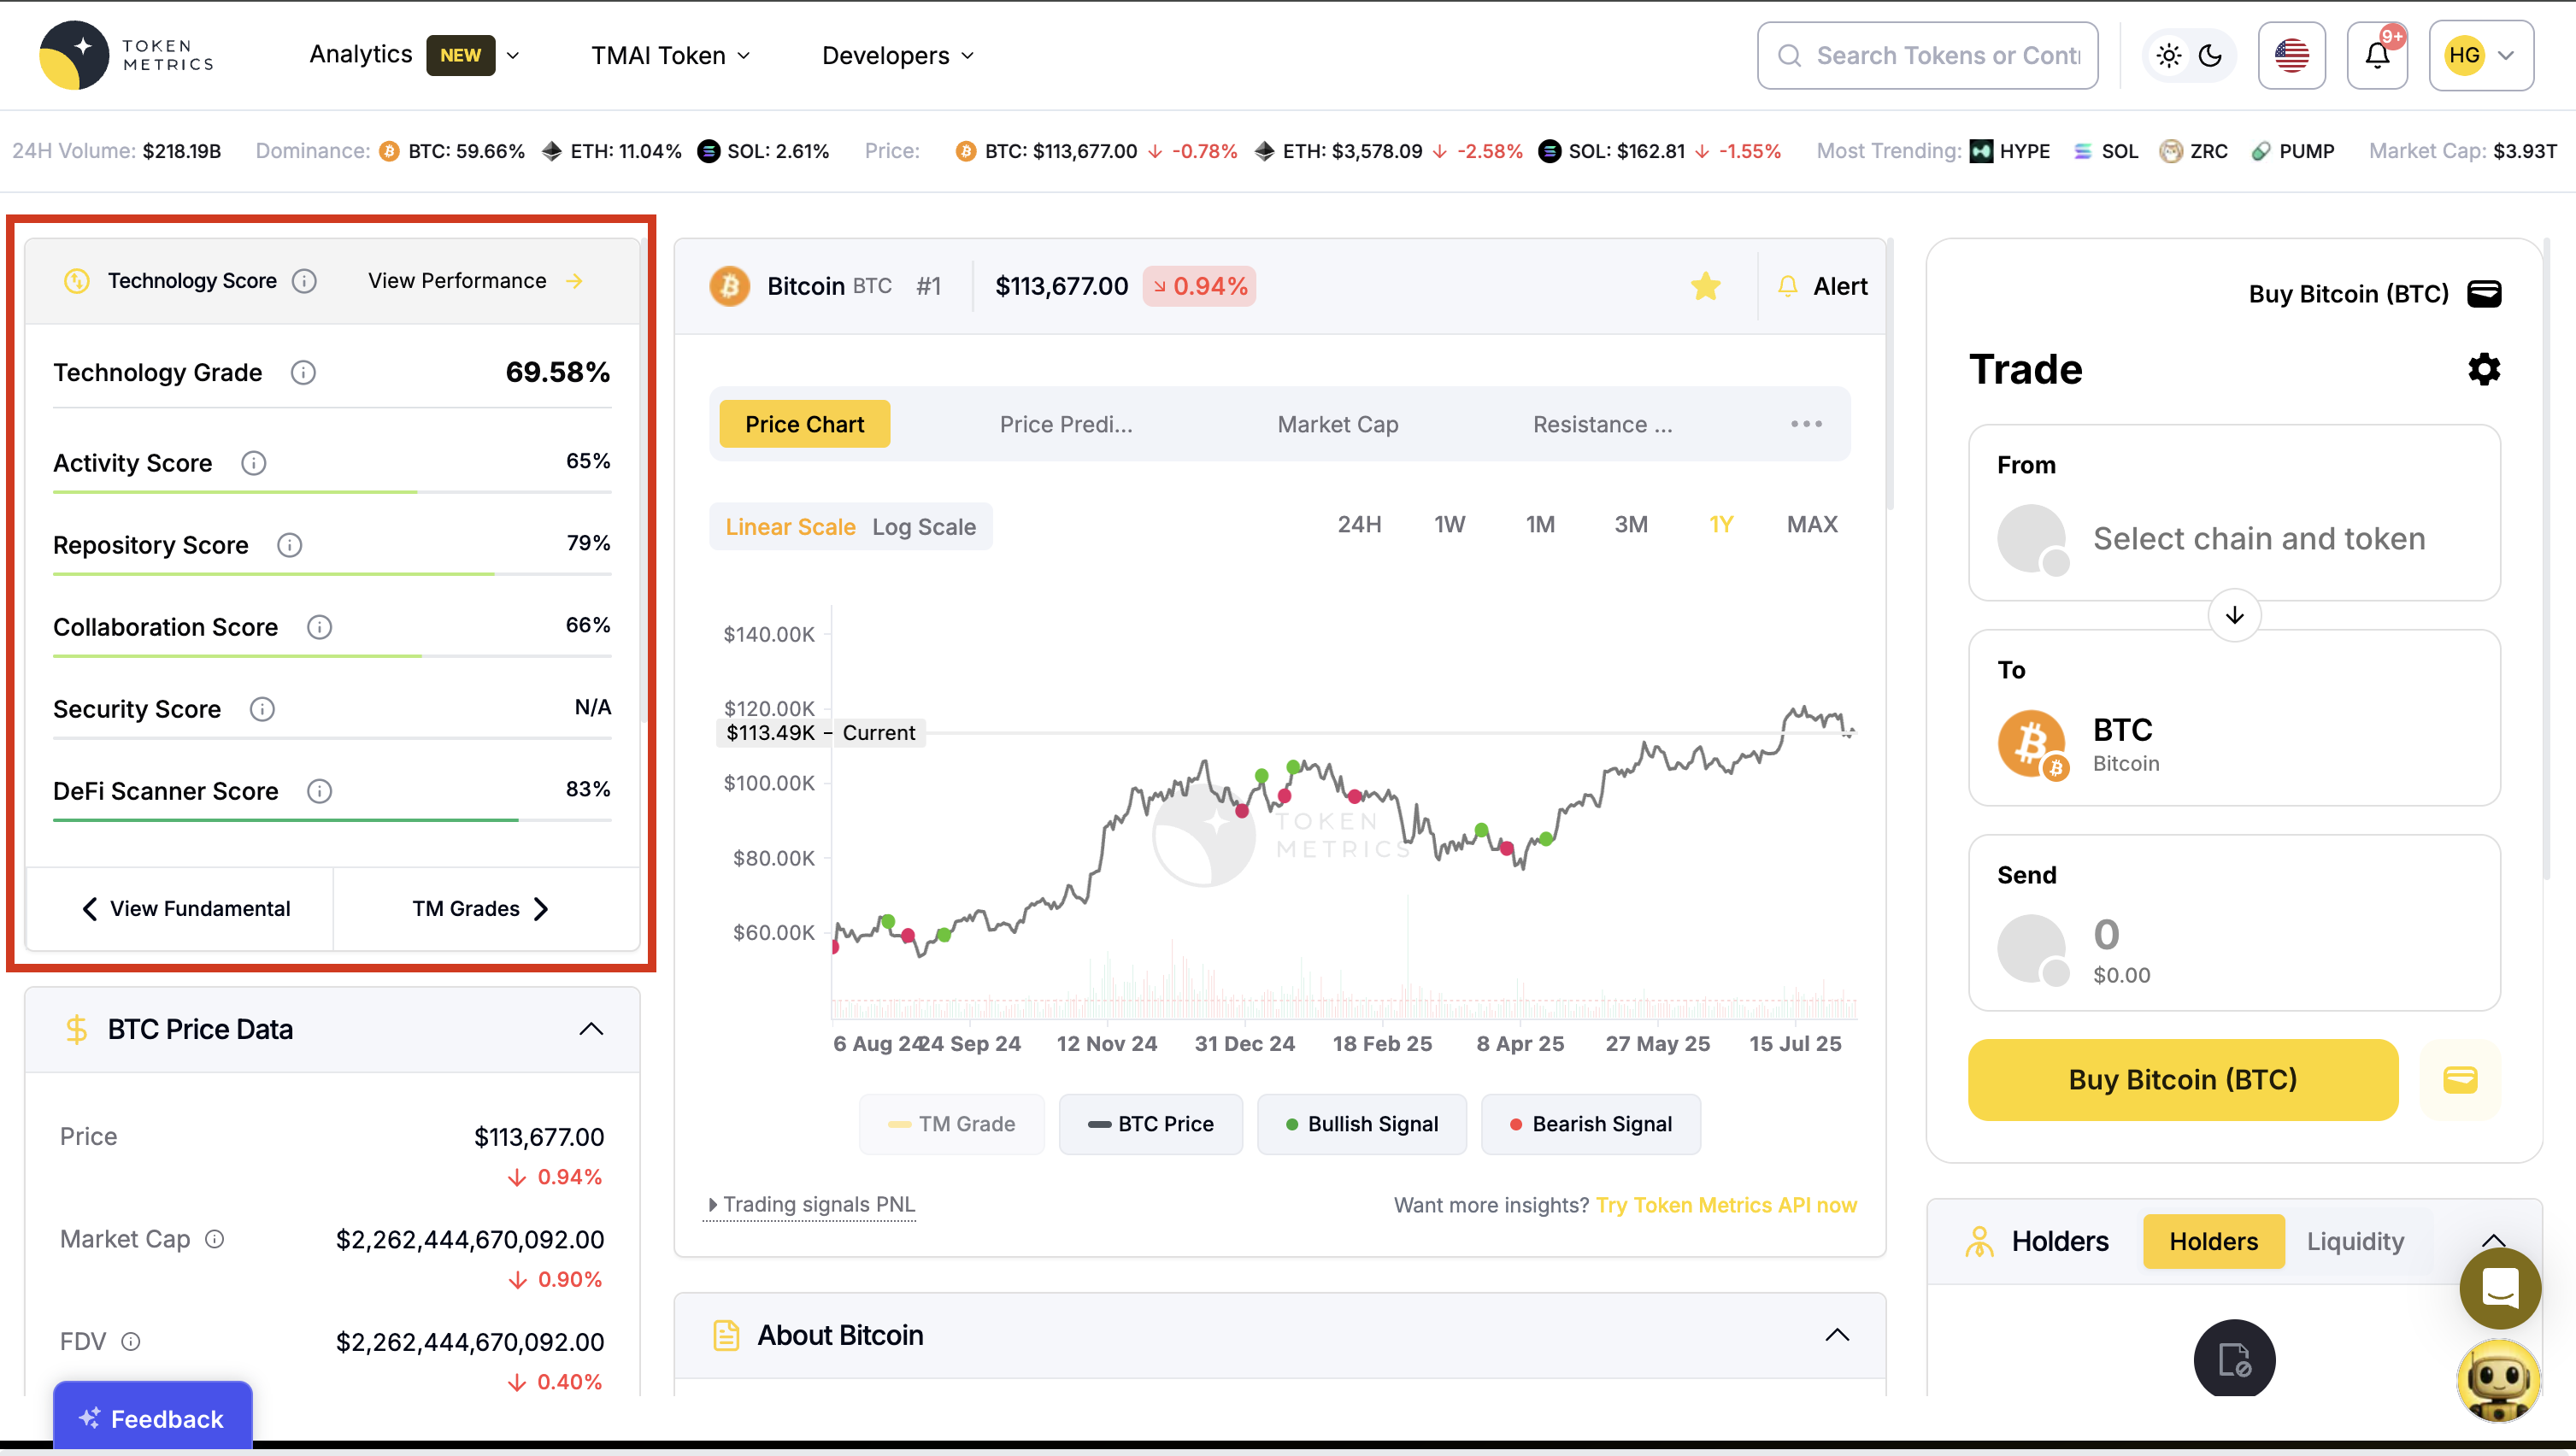Select the Price Prediction tab
The image size is (2576, 1456).
click(x=1066, y=424)
